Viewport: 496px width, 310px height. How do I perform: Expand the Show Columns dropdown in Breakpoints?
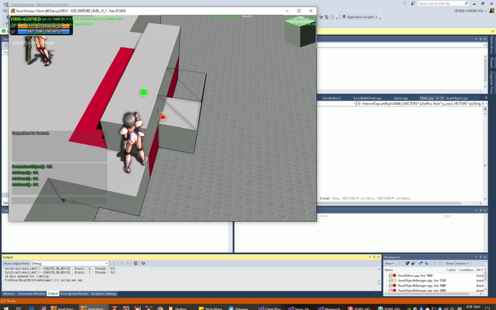click(457, 263)
